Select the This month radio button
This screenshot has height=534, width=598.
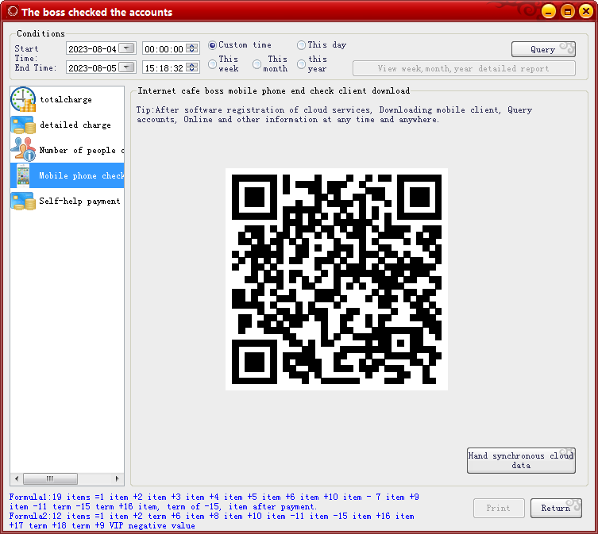click(x=257, y=64)
